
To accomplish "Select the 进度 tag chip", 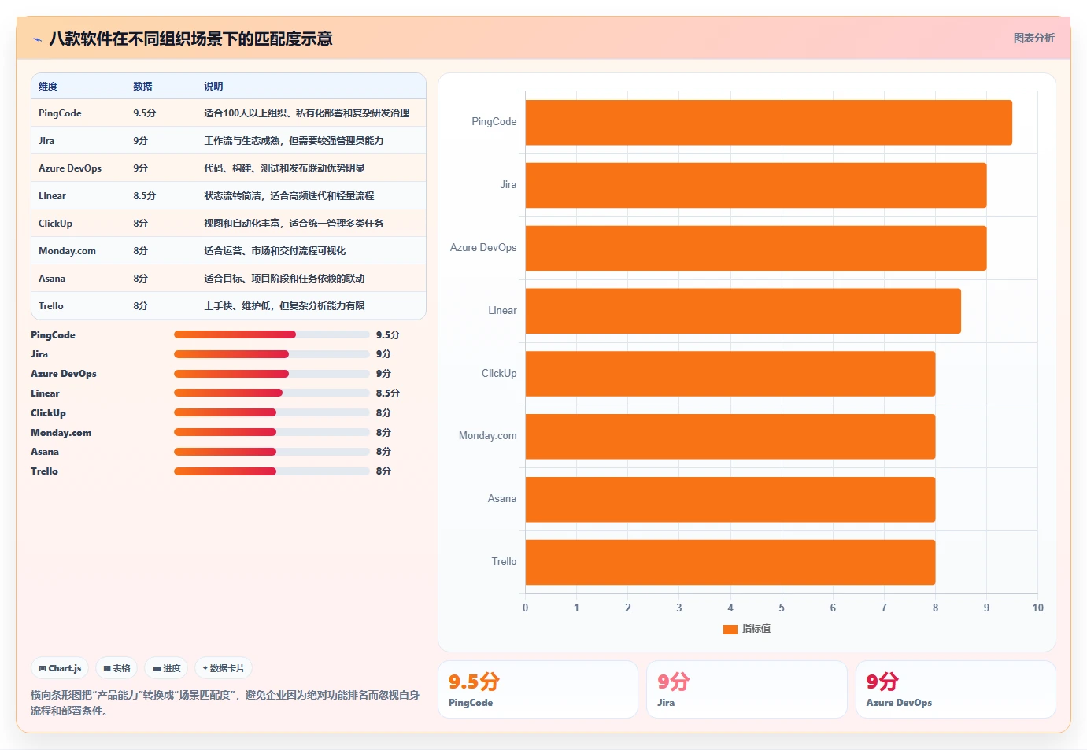I will coord(166,668).
